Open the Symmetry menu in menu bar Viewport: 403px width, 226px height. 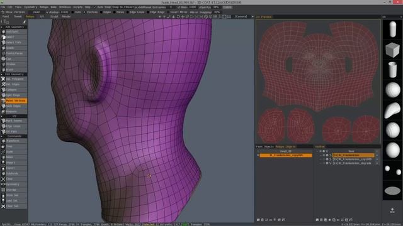30,7
